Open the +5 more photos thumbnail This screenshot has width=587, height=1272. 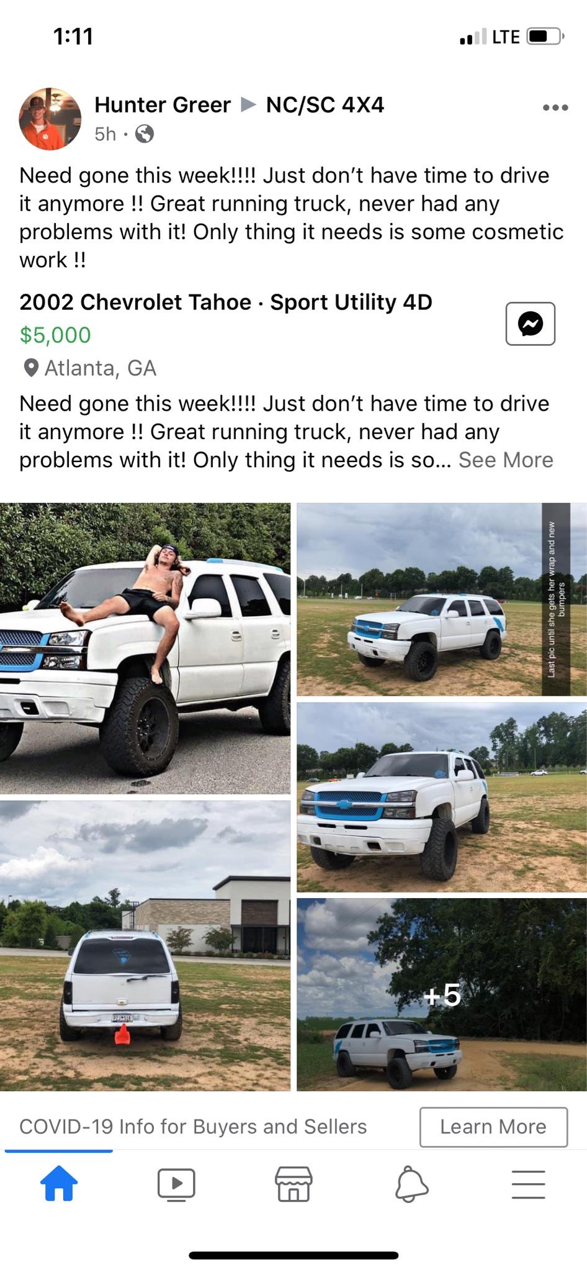[442, 995]
